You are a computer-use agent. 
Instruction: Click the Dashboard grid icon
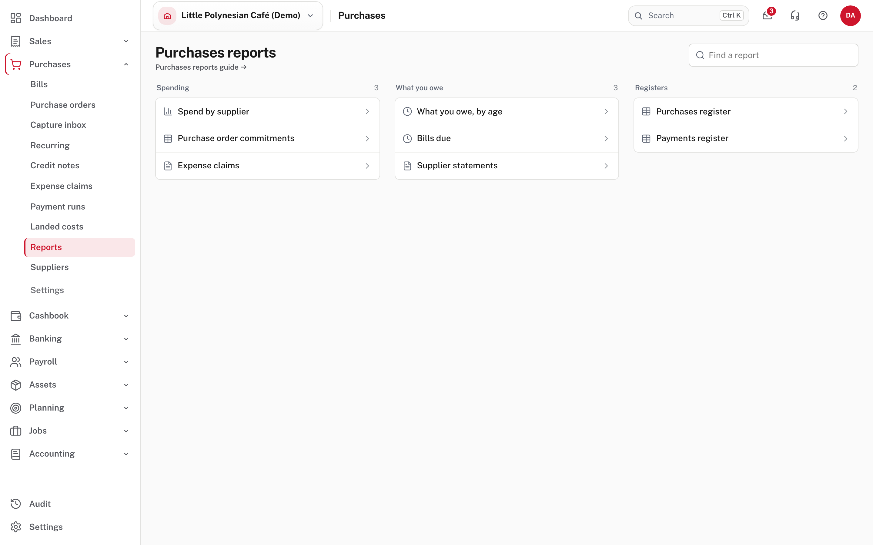click(15, 18)
